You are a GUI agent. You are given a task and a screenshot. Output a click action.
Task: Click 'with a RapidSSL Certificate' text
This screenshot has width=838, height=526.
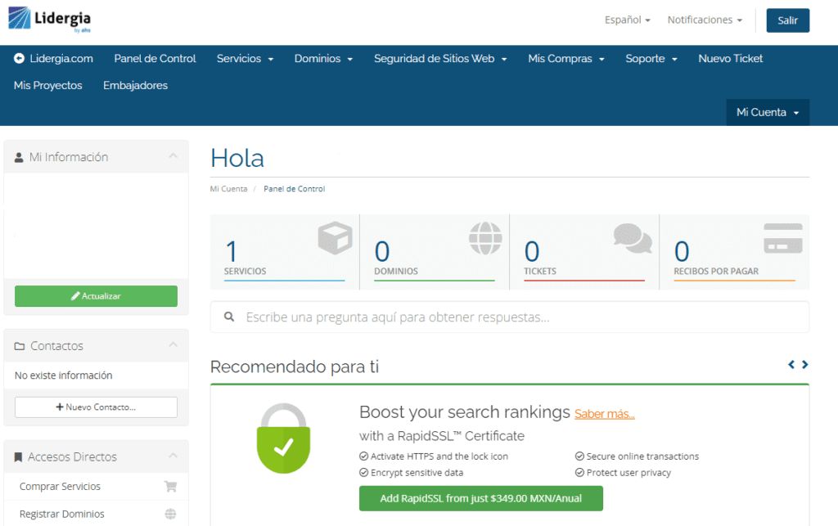(x=442, y=436)
